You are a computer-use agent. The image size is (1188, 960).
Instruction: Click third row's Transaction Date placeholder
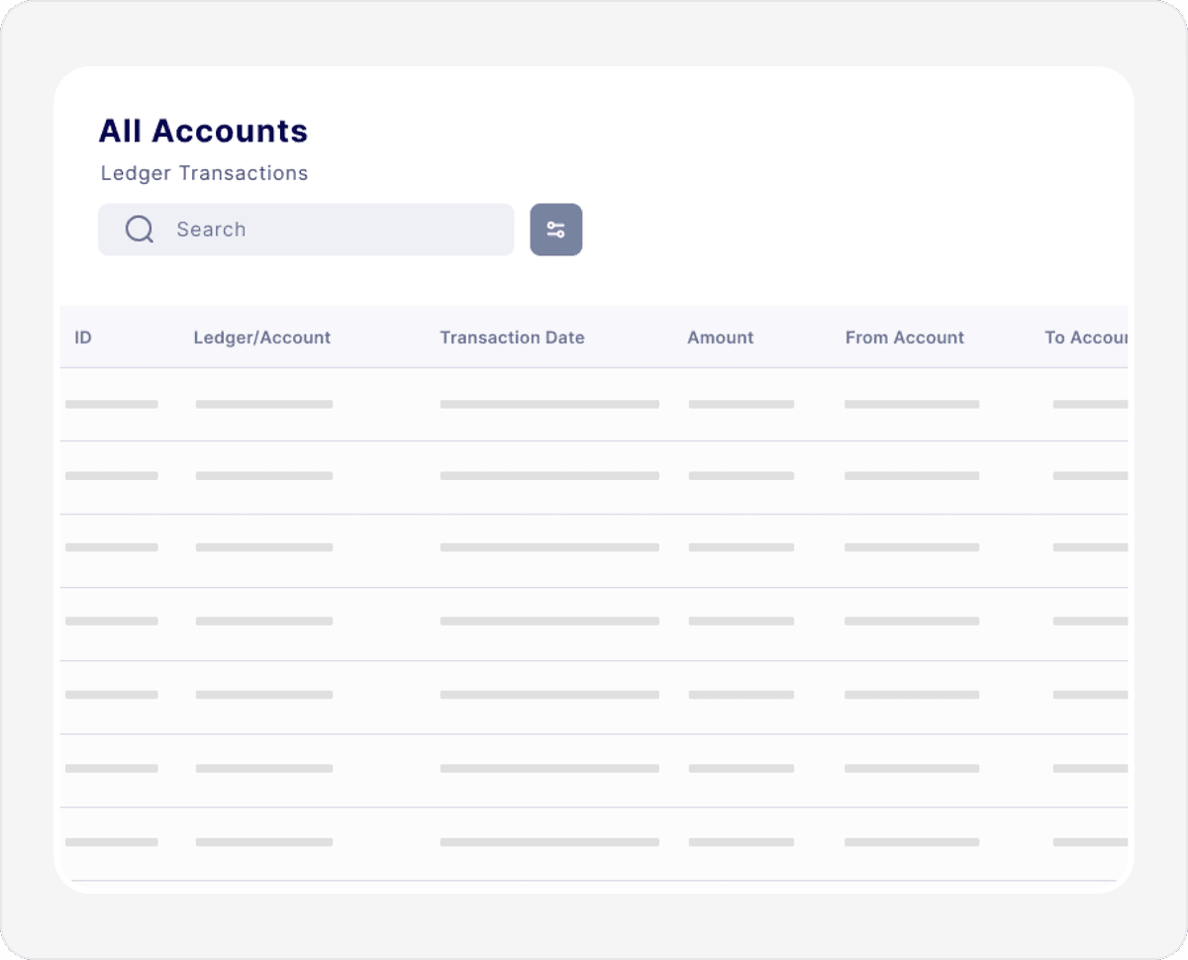pyautogui.click(x=549, y=547)
